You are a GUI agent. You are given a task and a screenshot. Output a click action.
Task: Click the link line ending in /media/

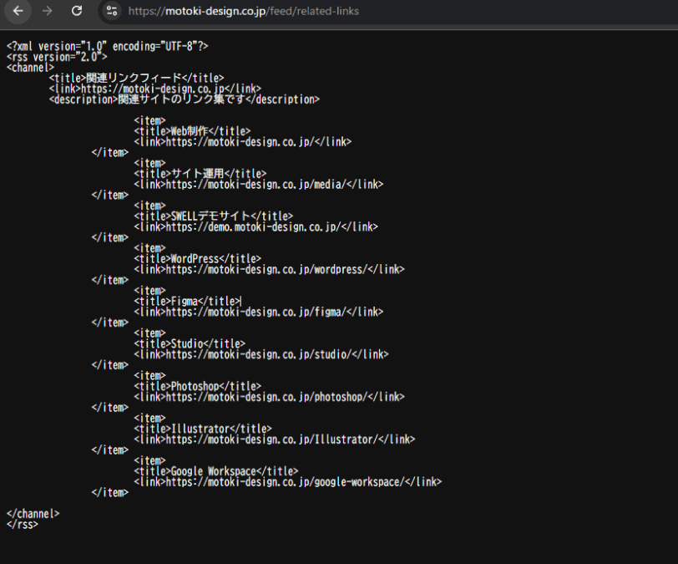click(259, 185)
